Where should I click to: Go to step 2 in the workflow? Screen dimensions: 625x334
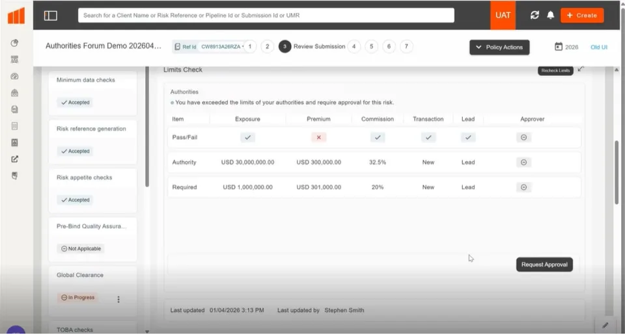coord(268,47)
